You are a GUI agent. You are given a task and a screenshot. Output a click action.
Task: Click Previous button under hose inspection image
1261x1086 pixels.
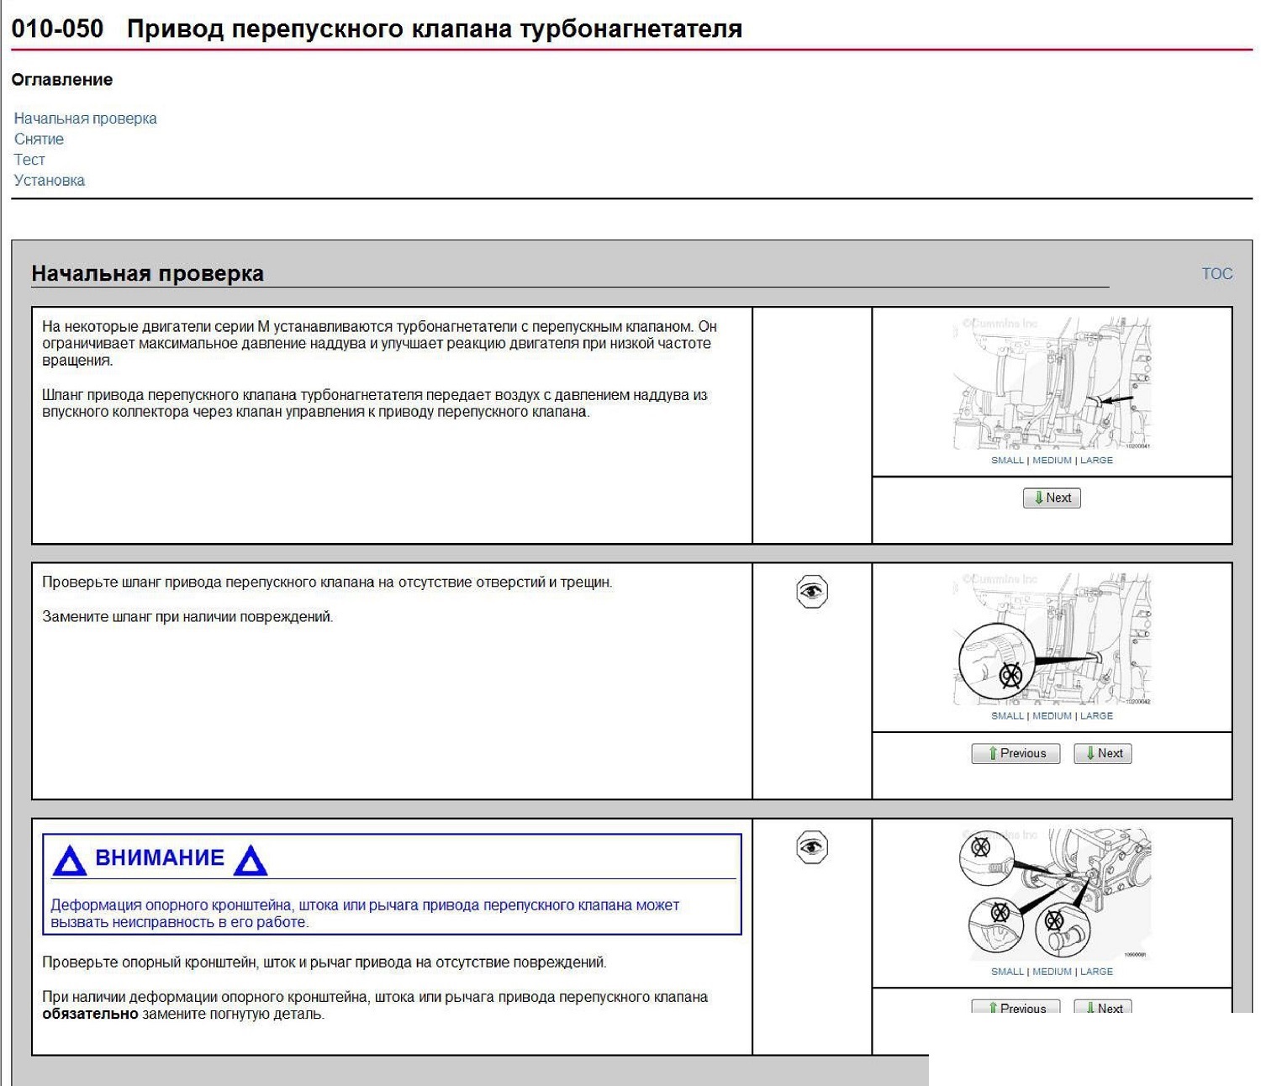pyautogui.click(x=1016, y=753)
